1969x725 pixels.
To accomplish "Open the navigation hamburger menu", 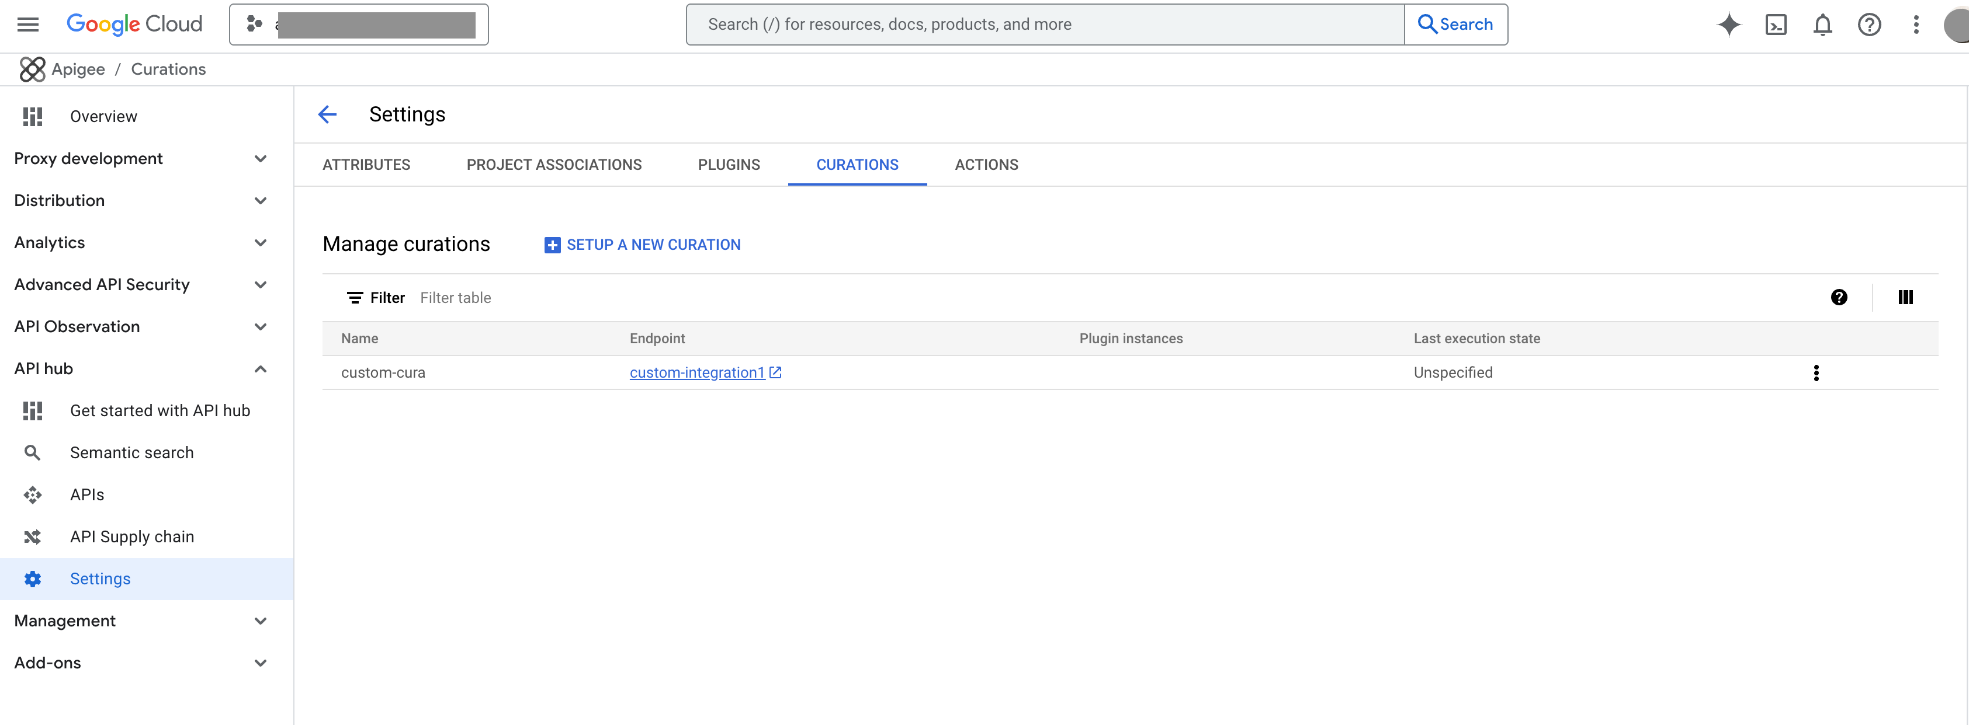I will (x=27, y=24).
